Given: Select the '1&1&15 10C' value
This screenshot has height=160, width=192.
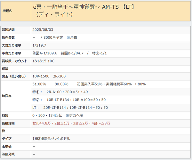Looking at the screenshot, I should 43,61.
